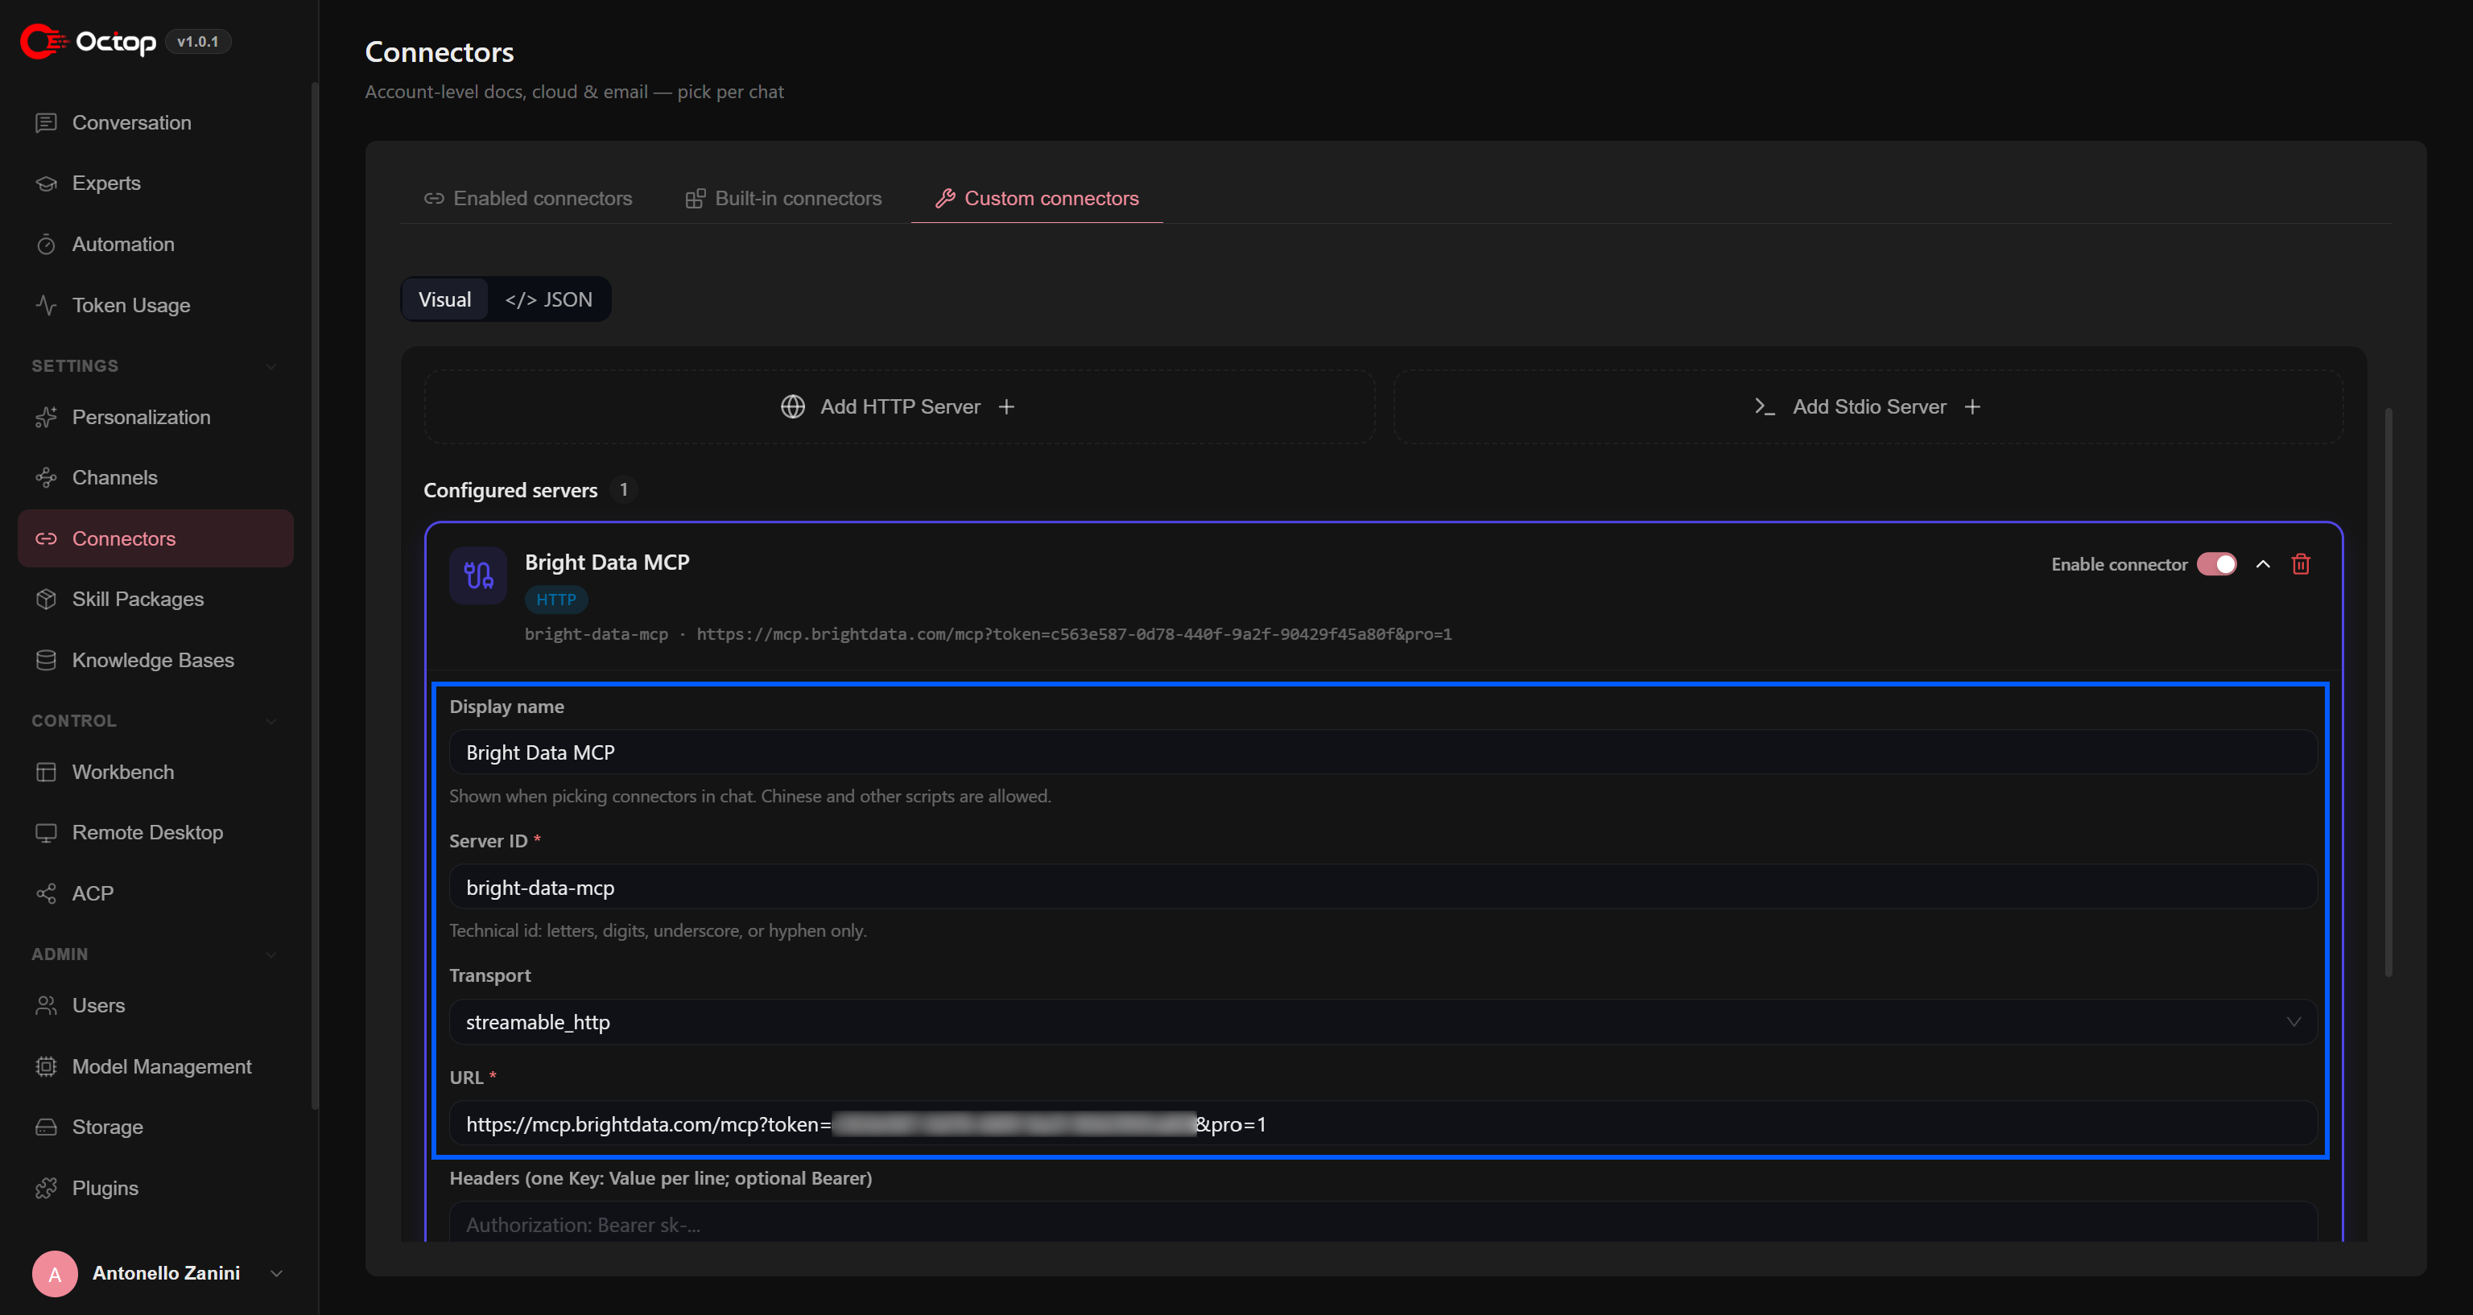Click plus icon next to Add Stdio Server
2473x1315 pixels.
(x=1971, y=407)
